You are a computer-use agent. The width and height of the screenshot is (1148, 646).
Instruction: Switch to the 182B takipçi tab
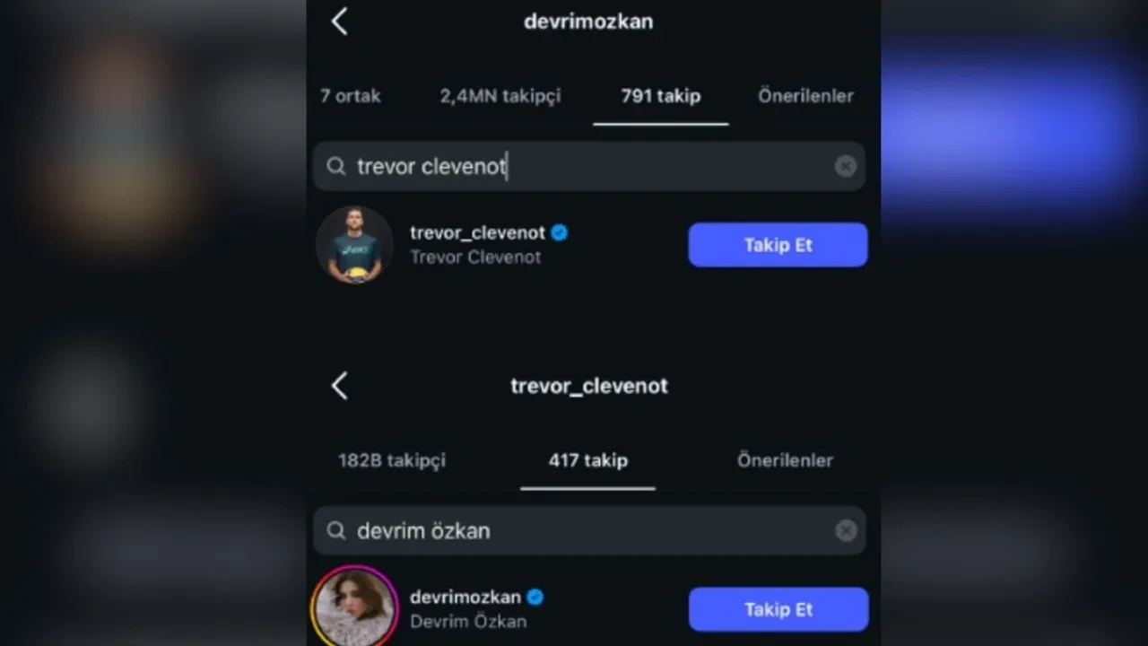tap(392, 460)
